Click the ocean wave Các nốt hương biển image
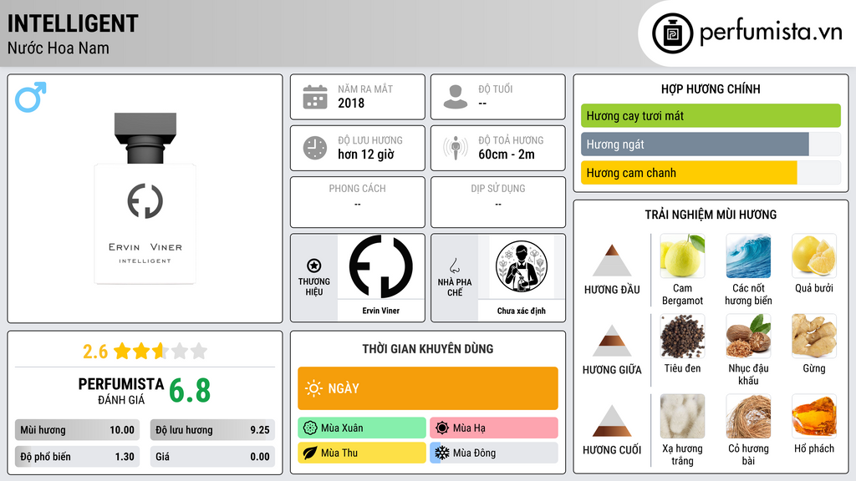This screenshot has height=481, width=856. (x=748, y=256)
